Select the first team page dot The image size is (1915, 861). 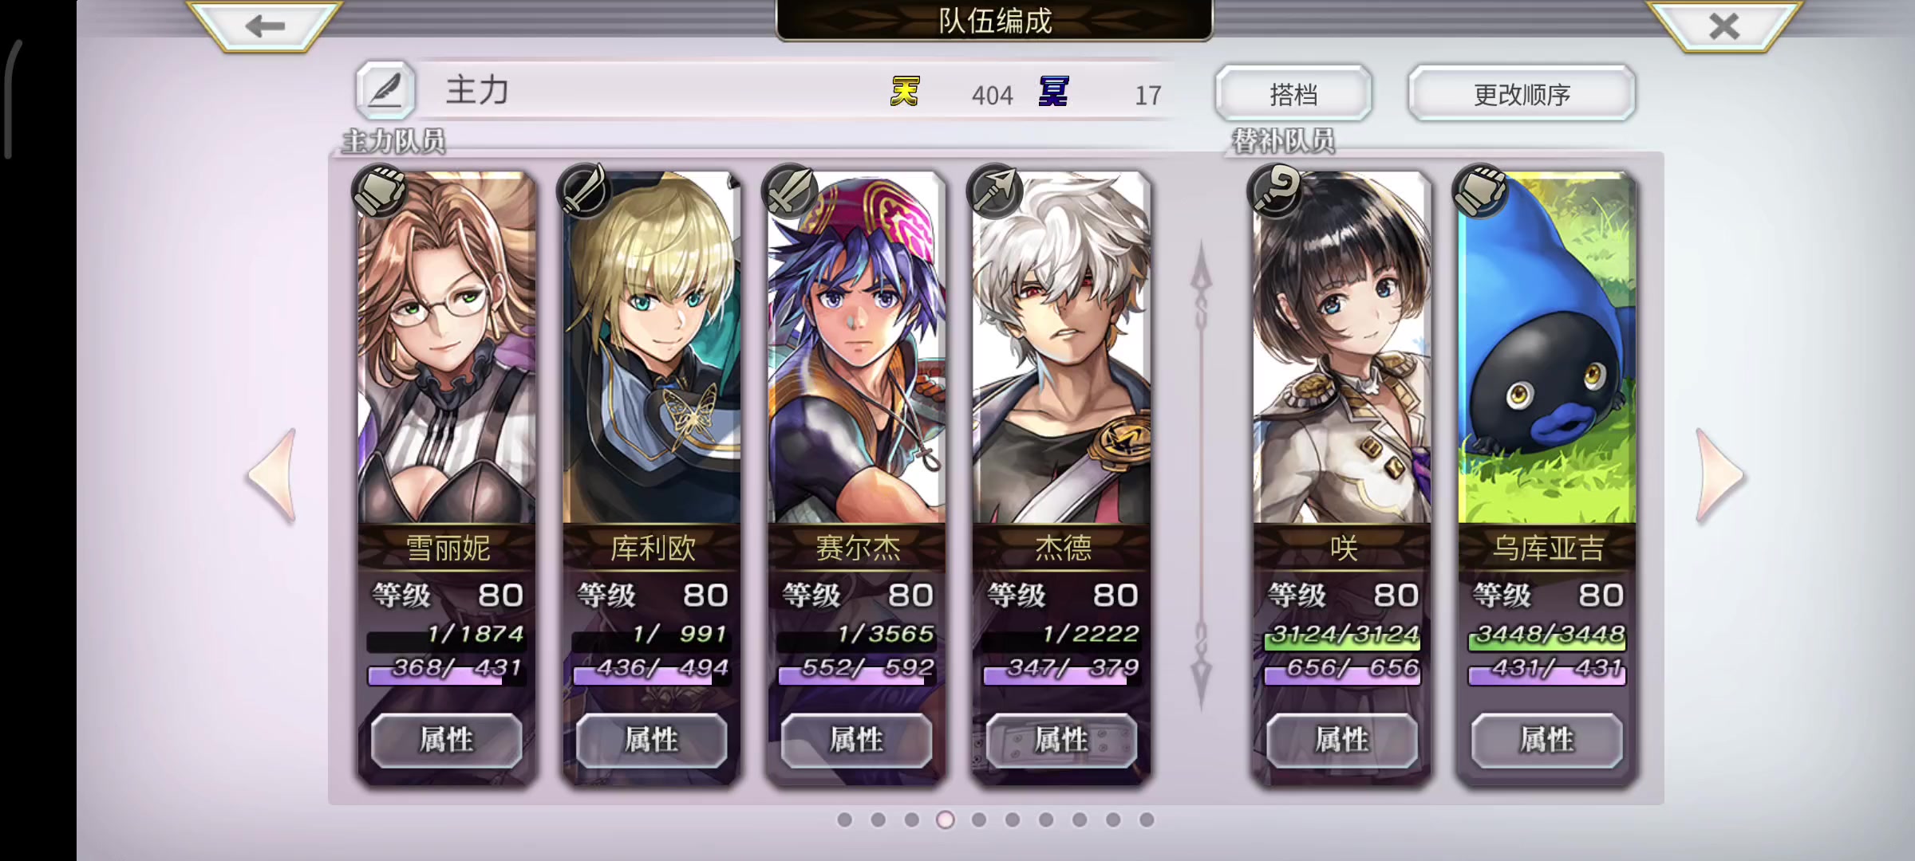click(x=845, y=820)
